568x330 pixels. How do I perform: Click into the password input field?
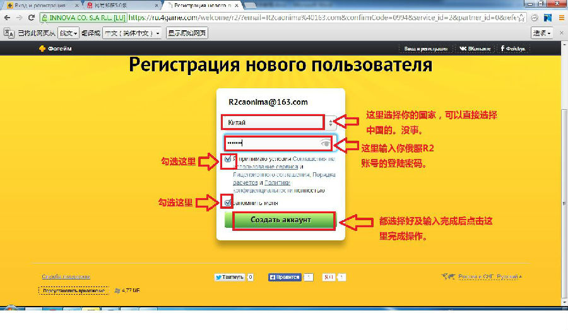click(x=271, y=143)
